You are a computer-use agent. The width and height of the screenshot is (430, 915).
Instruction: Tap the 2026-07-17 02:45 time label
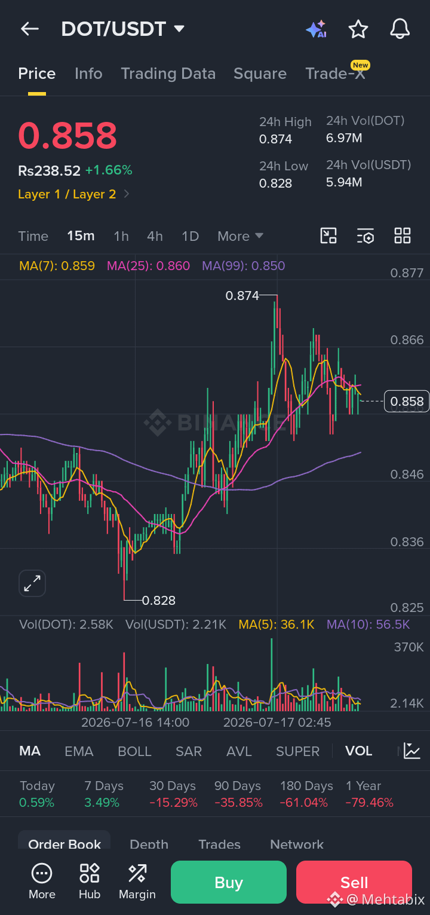(x=277, y=722)
